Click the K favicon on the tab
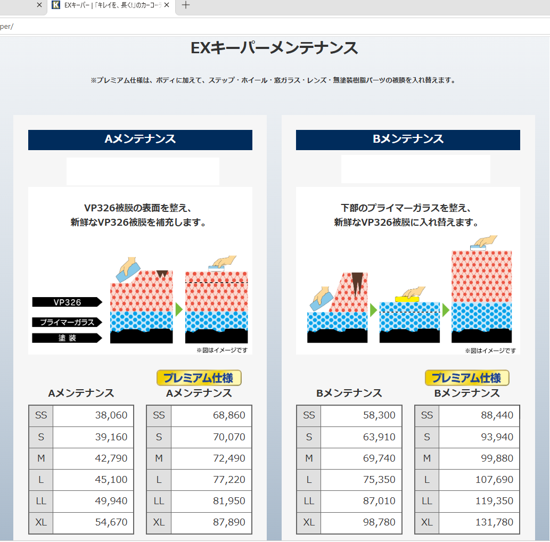The width and height of the screenshot is (550, 542). click(56, 5)
